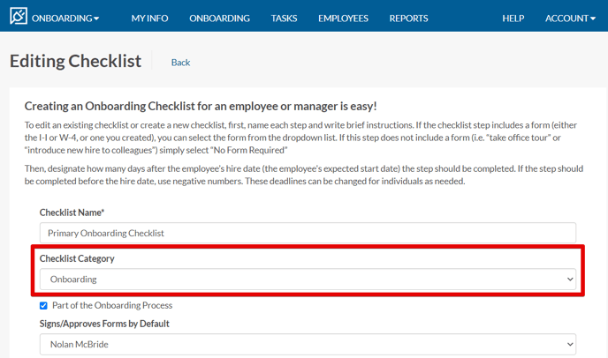
Task: Click the Part of the Onboarding Process label
Action: point(112,305)
